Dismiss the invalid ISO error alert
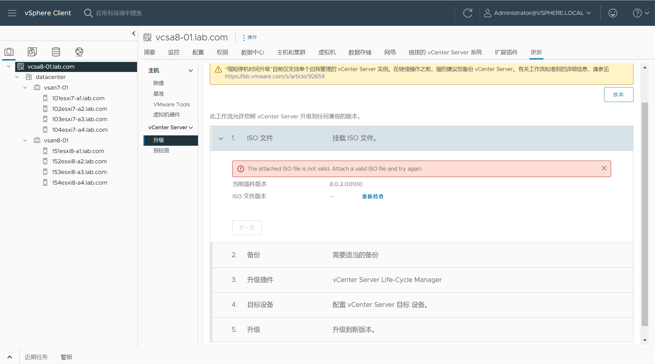The image size is (655, 364). (604, 168)
